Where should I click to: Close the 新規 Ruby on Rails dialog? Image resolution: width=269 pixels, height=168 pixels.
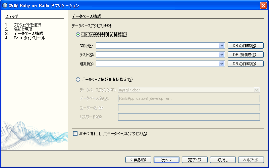coord(263,5)
